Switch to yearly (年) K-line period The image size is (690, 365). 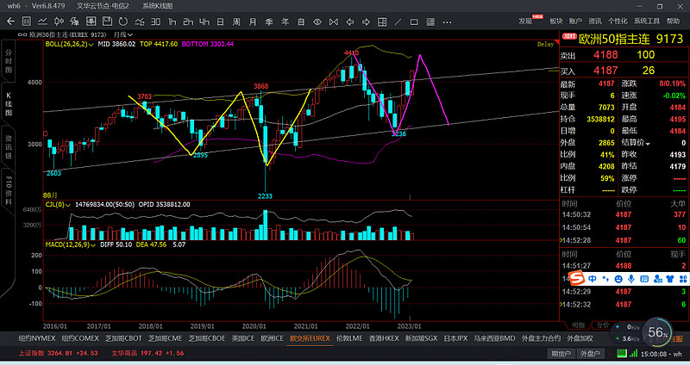pos(285,22)
